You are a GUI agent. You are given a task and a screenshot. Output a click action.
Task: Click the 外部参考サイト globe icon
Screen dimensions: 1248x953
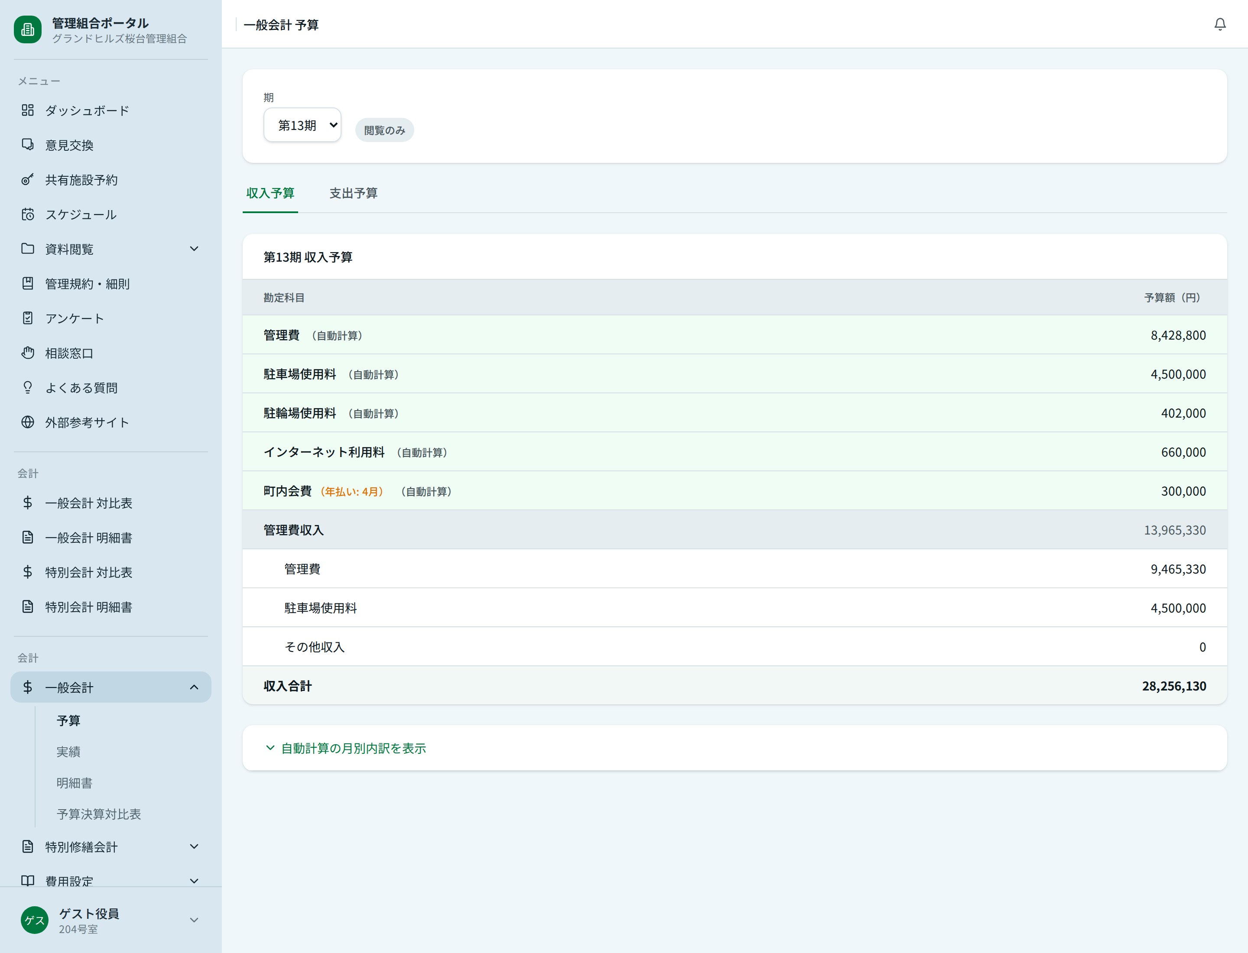point(27,422)
